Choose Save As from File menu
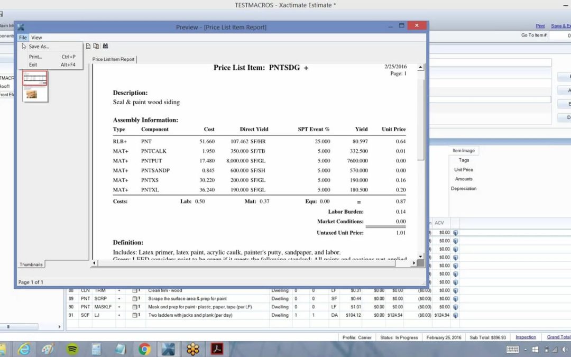The image size is (571, 357). [x=39, y=47]
